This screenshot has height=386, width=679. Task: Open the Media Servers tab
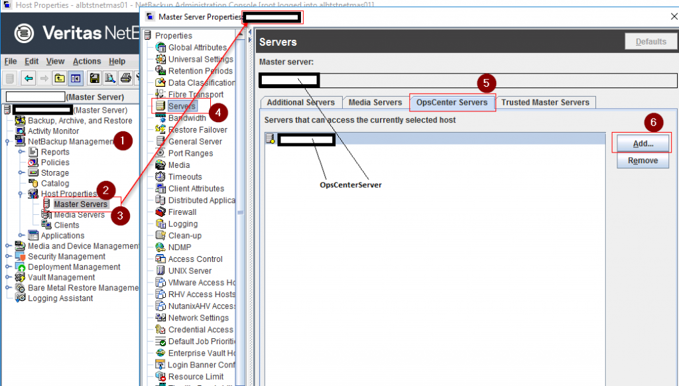tap(375, 102)
